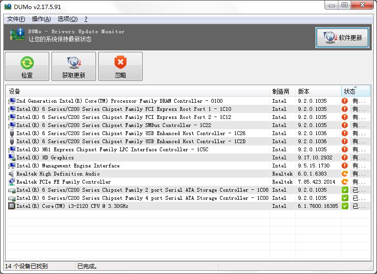Click the Intel Core i3-2120 CPU chip icon

pyautogui.click(x=12, y=206)
